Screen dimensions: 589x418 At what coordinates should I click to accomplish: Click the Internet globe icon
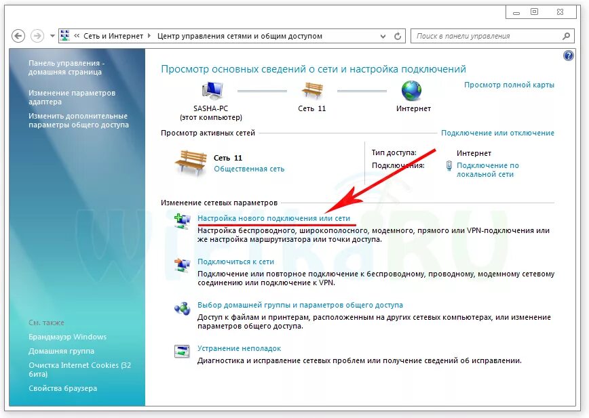click(411, 90)
